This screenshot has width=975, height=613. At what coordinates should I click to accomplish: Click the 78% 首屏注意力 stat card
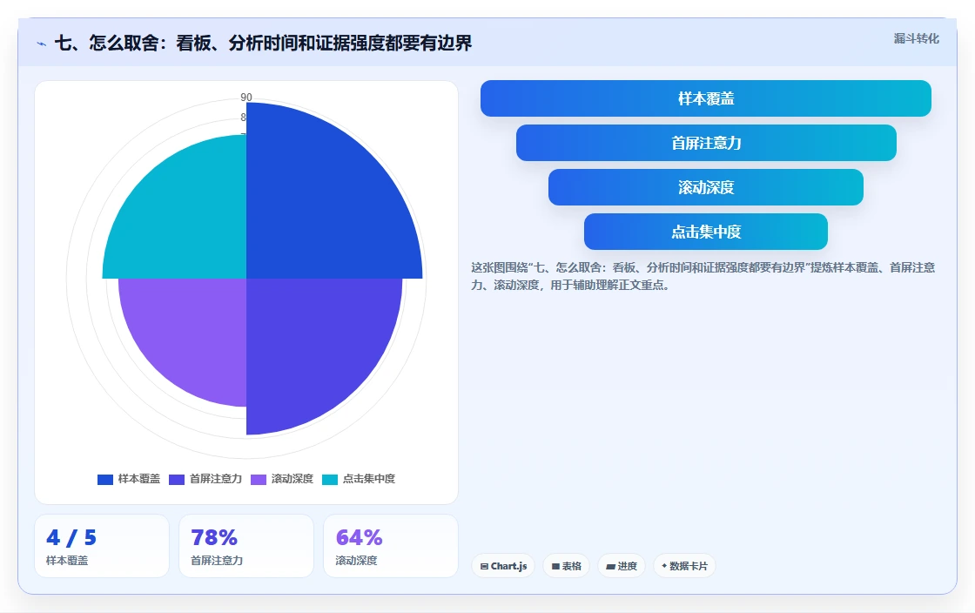246,546
